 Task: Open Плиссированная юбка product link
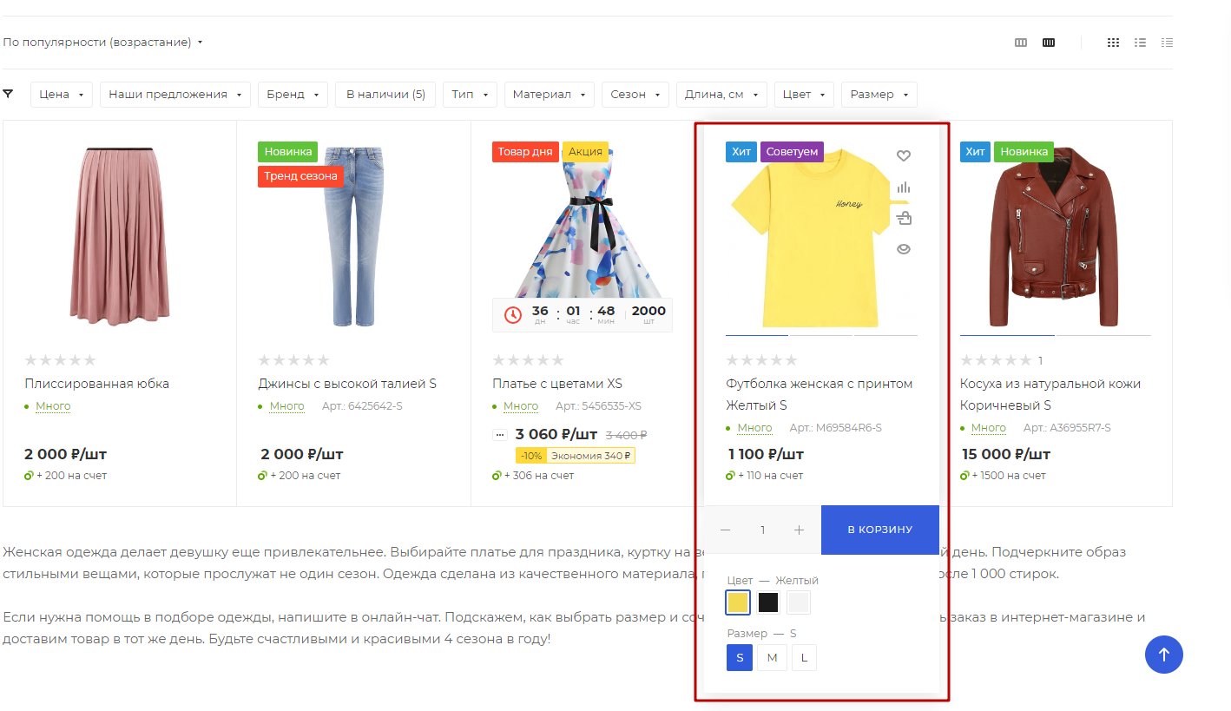pos(97,384)
